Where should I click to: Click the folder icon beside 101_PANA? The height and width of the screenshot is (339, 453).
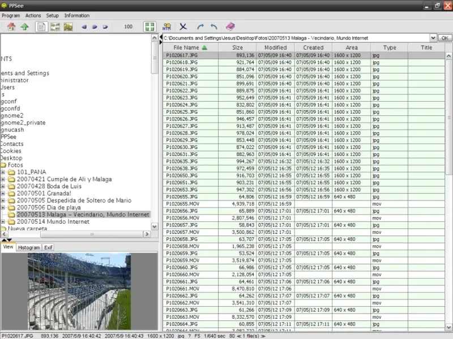tap(11, 172)
